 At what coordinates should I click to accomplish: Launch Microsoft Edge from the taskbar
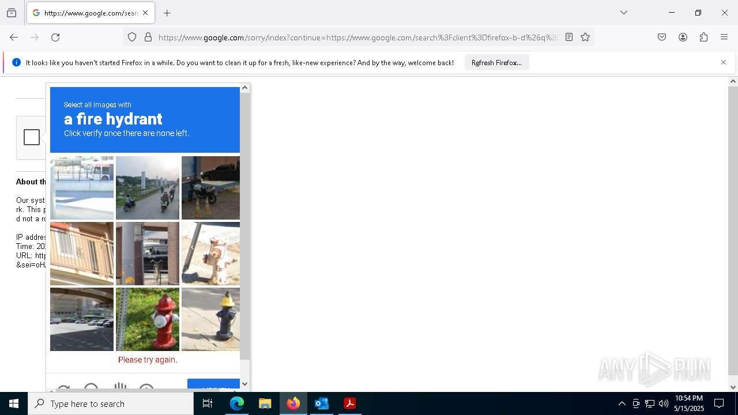coord(237,403)
